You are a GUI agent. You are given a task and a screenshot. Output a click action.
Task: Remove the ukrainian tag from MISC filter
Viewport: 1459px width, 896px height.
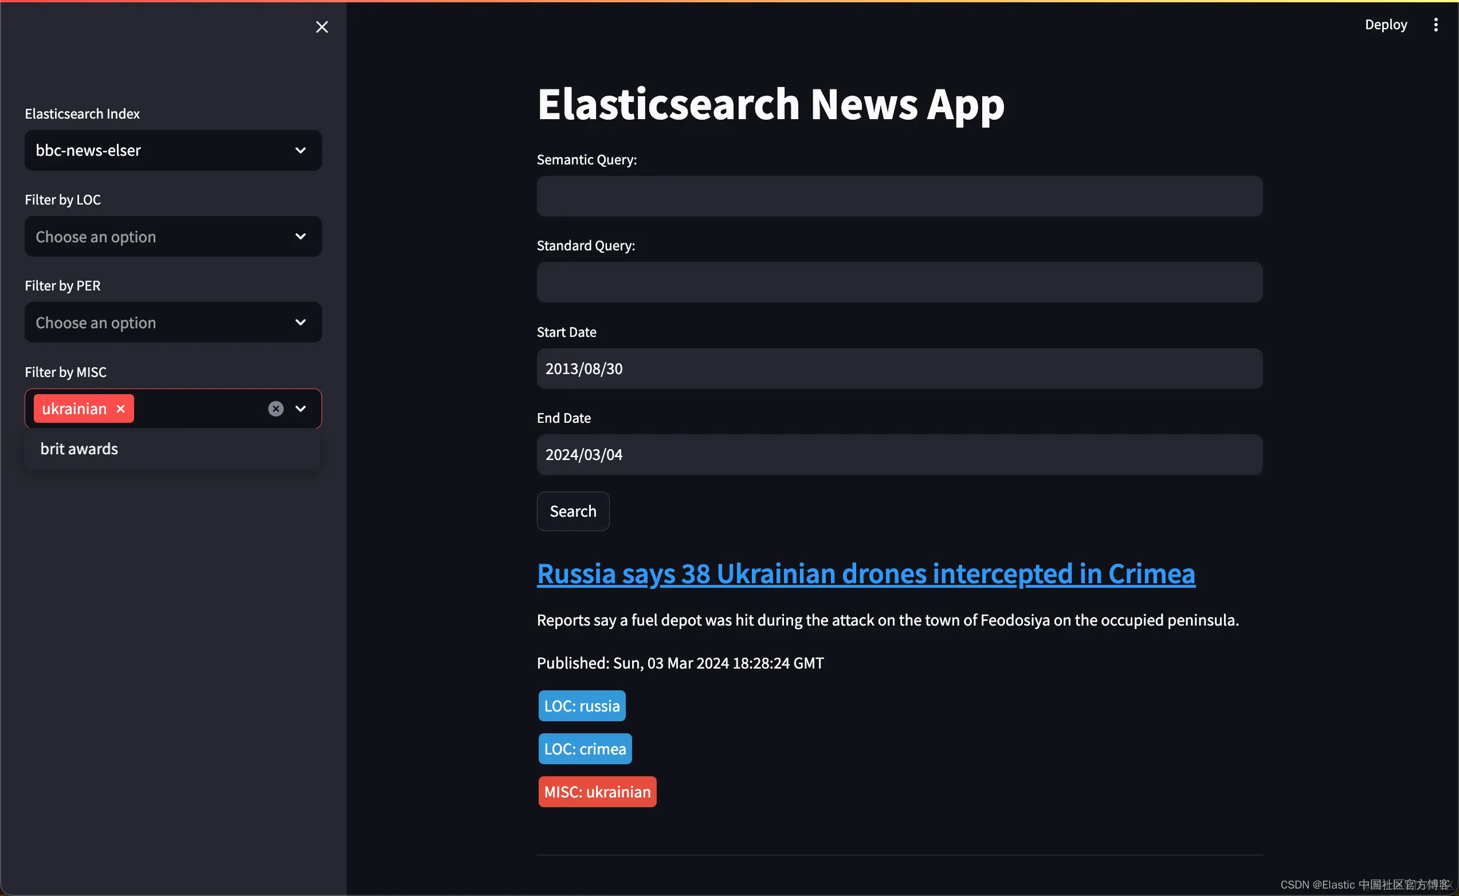pos(121,409)
